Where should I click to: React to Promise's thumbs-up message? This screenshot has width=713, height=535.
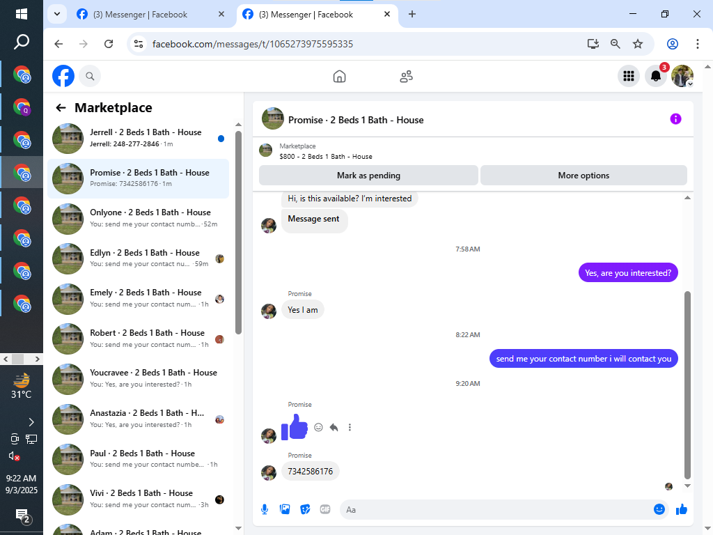click(318, 427)
